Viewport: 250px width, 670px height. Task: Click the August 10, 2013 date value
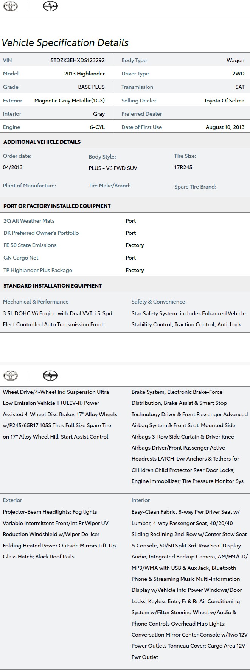[225, 127]
